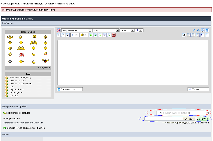This screenshot has height=141, width=213.
Task: Click the remove formatting icon before Спец. элементы
Action: [x=59, y=30]
